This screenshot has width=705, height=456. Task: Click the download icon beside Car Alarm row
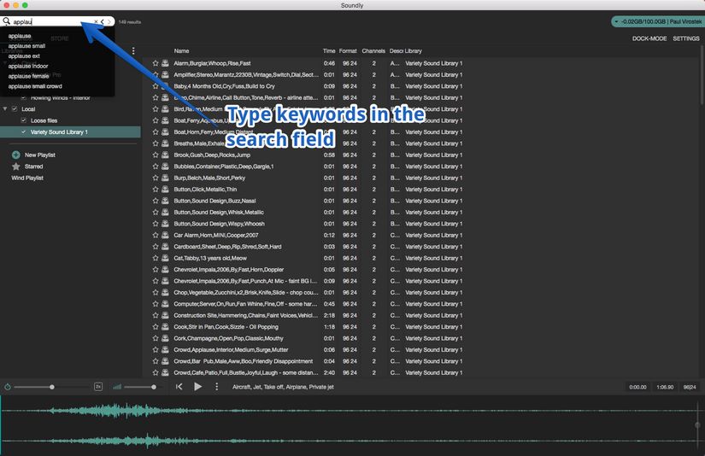pos(165,235)
